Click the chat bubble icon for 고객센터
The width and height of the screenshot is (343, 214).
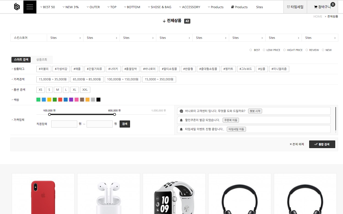pos(182,111)
